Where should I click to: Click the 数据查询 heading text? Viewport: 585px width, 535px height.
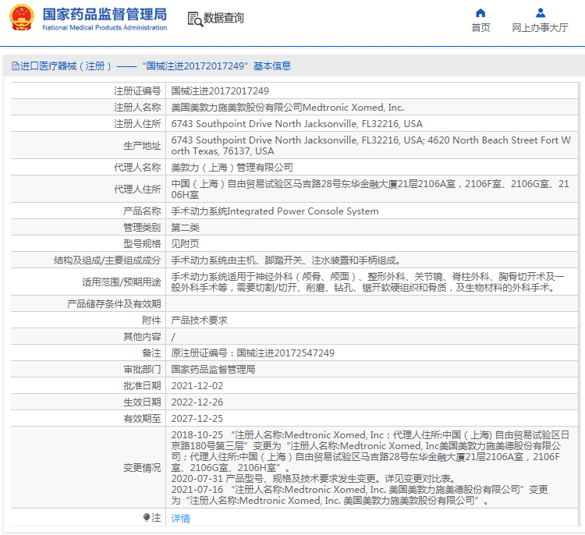point(224,18)
